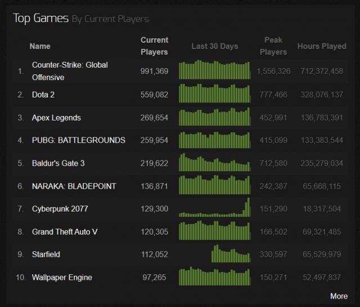Open Grand Theft Auto V game link

(65, 232)
